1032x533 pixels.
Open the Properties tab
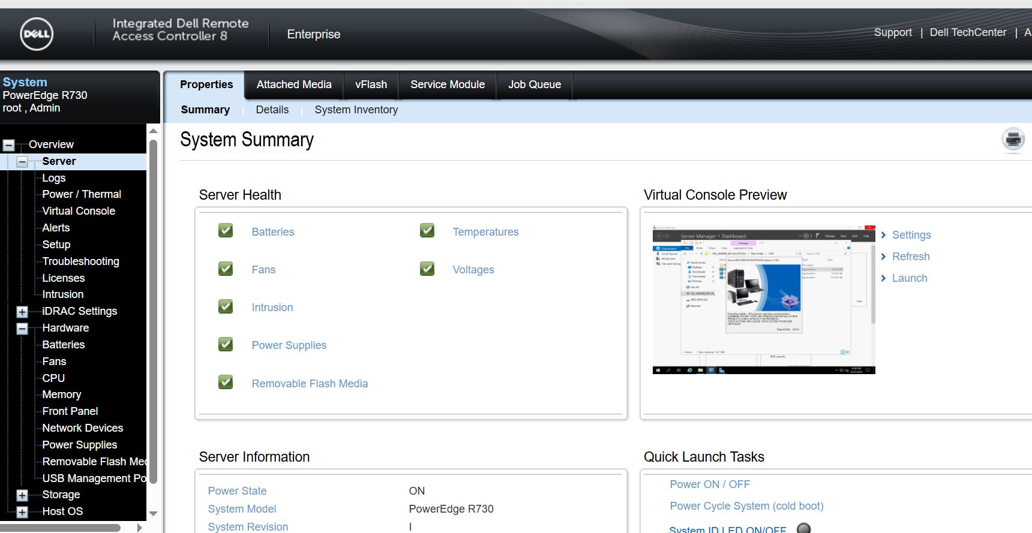click(206, 85)
